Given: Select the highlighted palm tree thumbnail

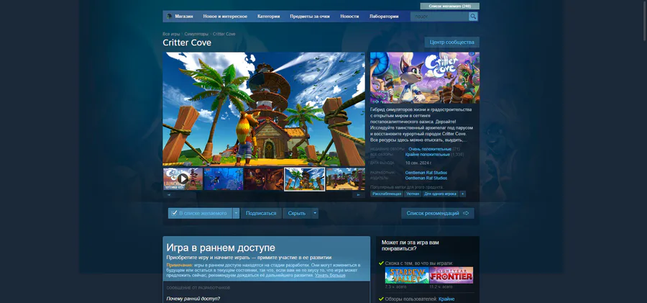Looking at the screenshot, I should click(305, 179).
